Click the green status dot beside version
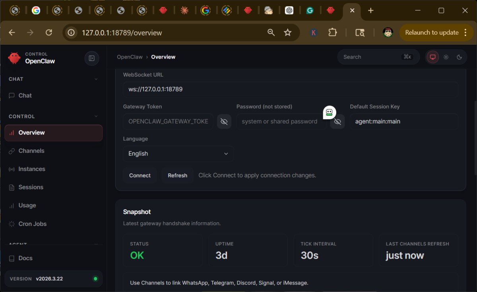The image size is (477, 292). [x=95, y=279]
